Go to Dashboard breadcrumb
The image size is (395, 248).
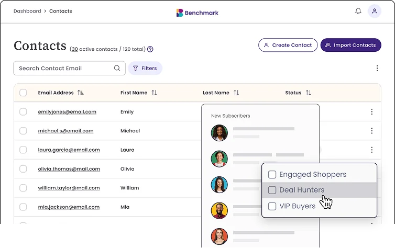pos(27,11)
